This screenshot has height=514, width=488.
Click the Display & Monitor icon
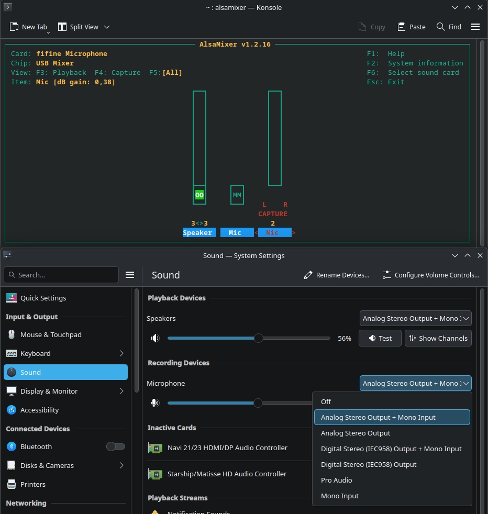12,391
